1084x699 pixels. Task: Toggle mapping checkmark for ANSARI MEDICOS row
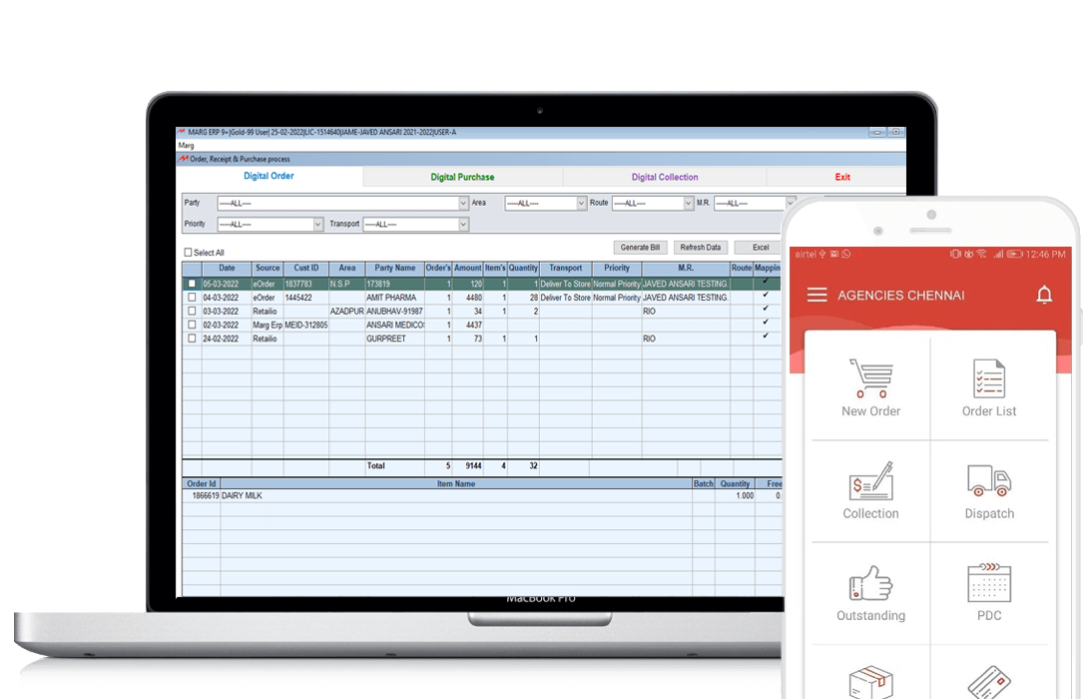click(766, 323)
